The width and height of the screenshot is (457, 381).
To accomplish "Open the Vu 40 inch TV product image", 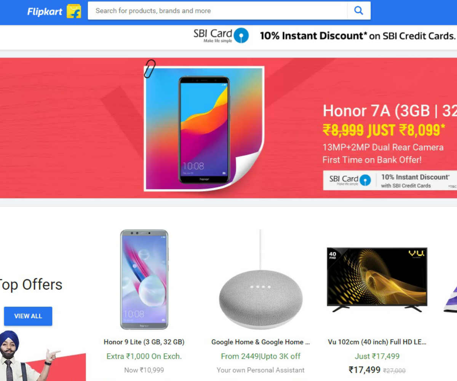I will 377,280.
